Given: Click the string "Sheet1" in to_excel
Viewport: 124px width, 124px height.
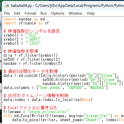Looking at the screenshot, I should point(93,120).
